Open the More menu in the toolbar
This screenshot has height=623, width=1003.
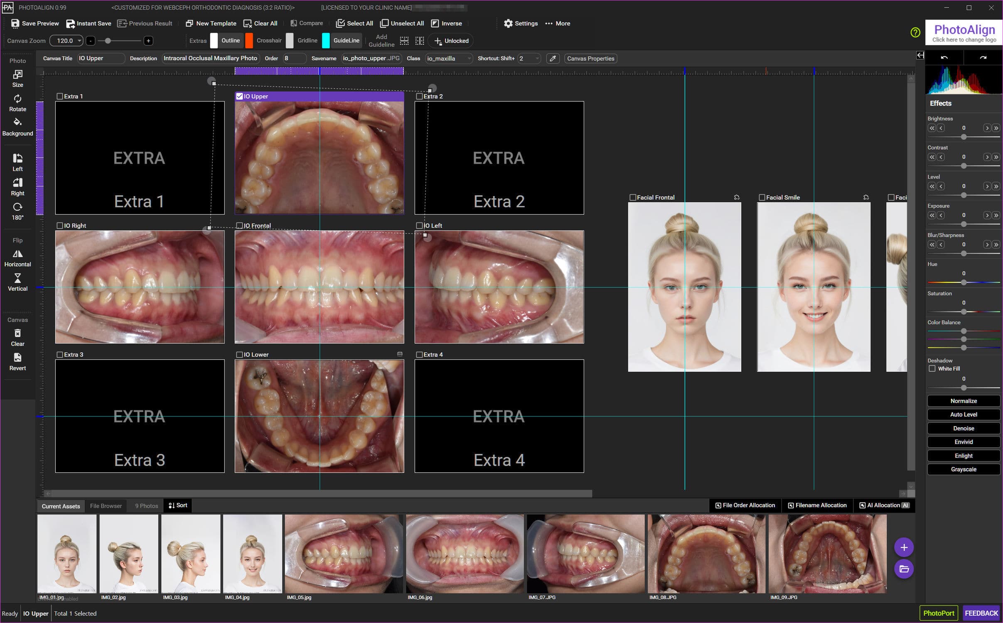(x=558, y=23)
